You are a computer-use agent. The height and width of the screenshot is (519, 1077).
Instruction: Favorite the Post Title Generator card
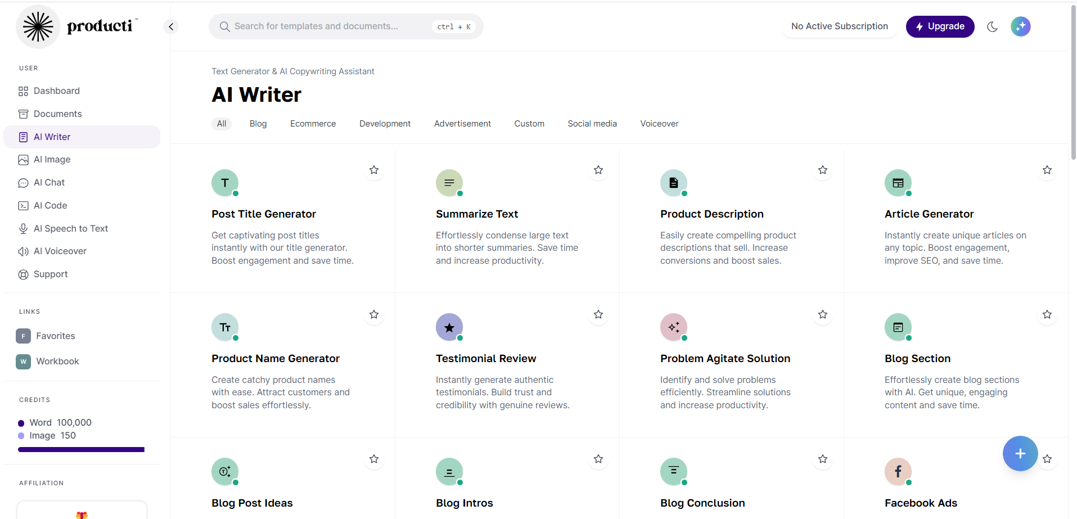pos(374,170)
